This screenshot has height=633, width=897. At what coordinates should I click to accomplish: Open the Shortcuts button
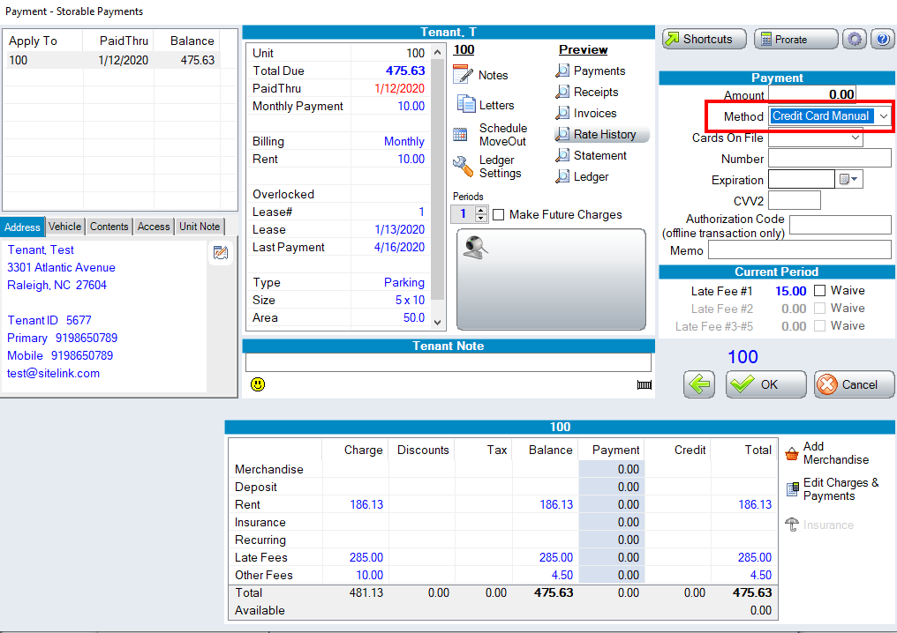pos(705,40)
